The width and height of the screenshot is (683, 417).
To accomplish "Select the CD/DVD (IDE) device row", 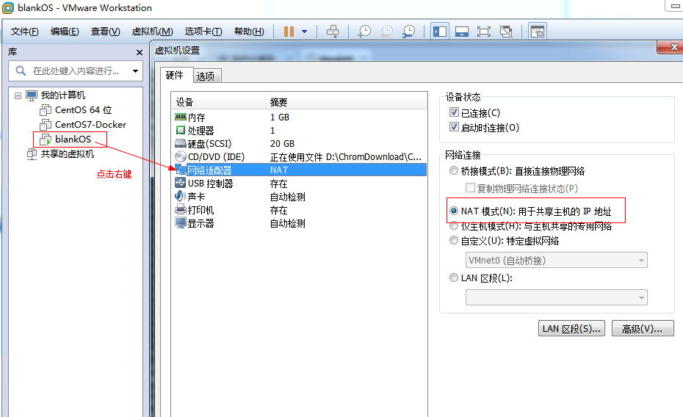I will (x=299, y=156).
